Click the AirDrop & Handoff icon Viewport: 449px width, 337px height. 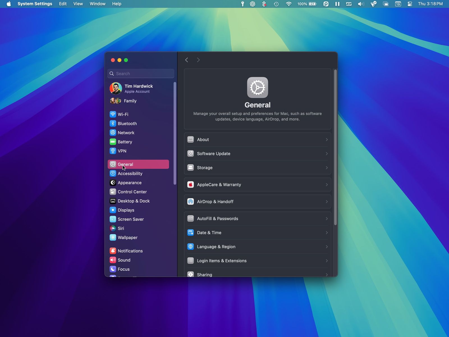[191, 202]
